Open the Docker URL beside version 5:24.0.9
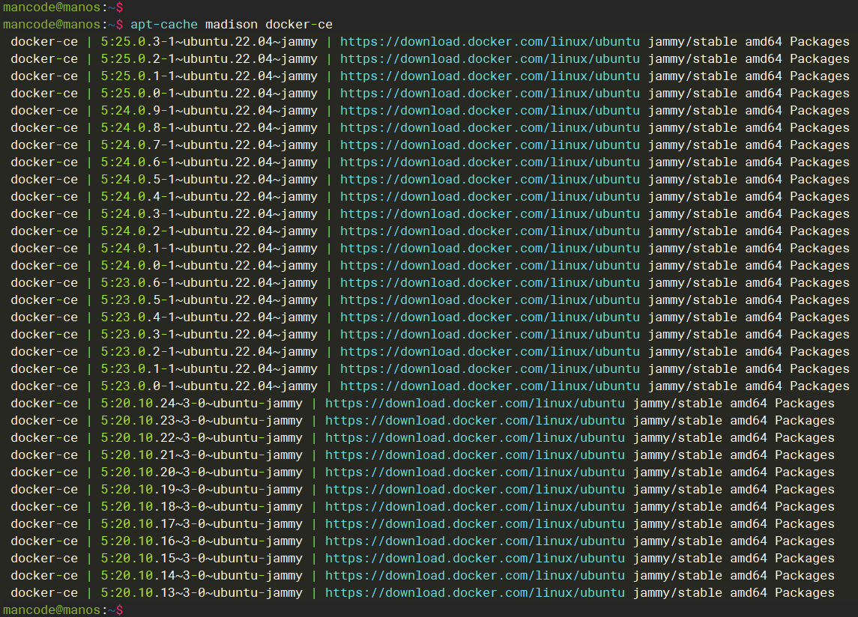Viewport: 858px width, 617px height. point(489,111)
